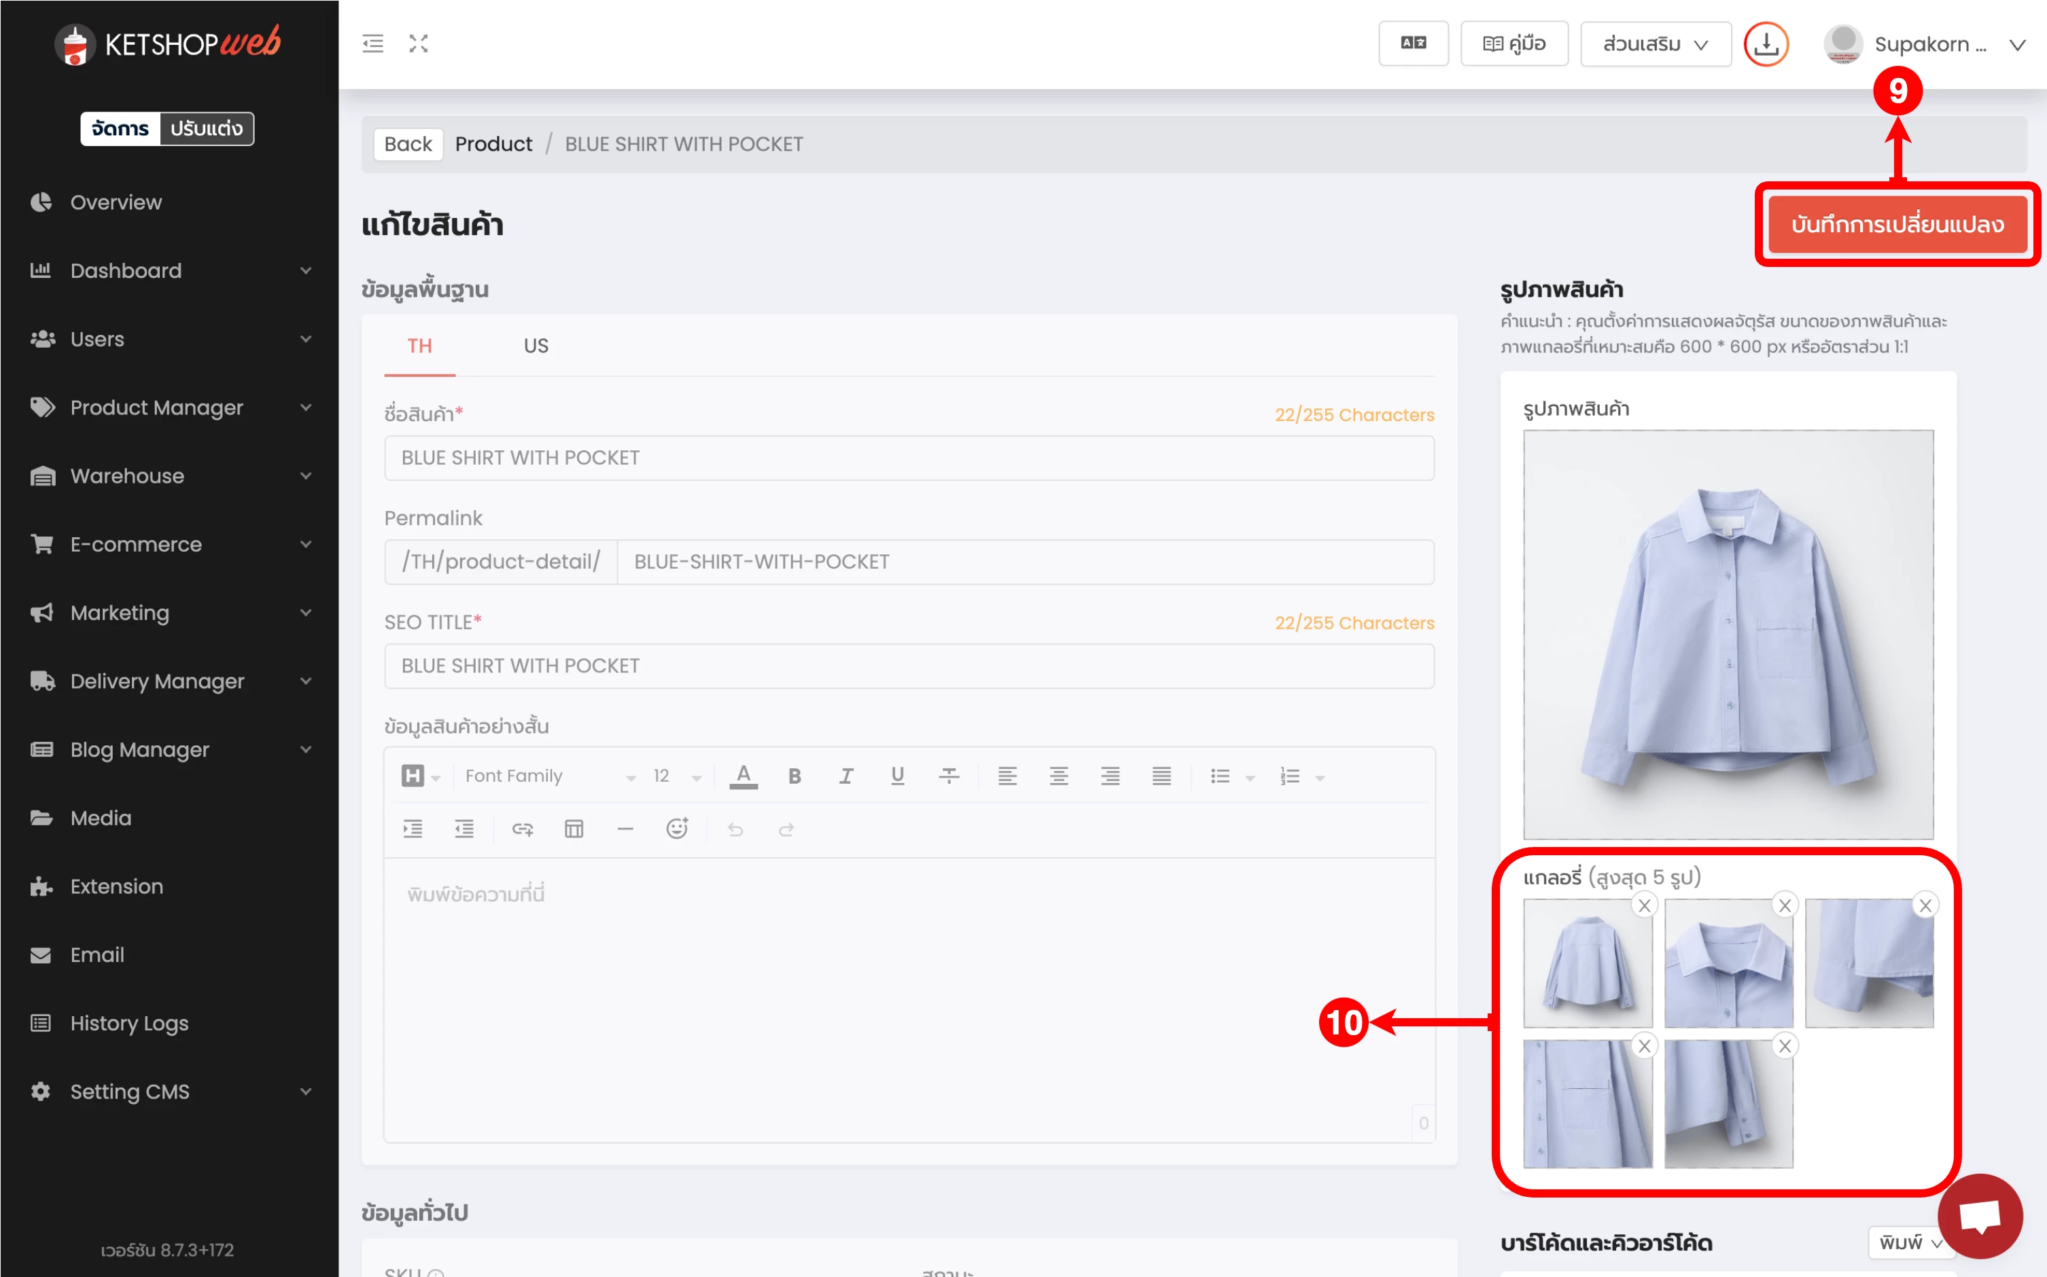Click the fullscreen expand icon
Viewport: 2047px width, 1277px height.
point(418,44)
